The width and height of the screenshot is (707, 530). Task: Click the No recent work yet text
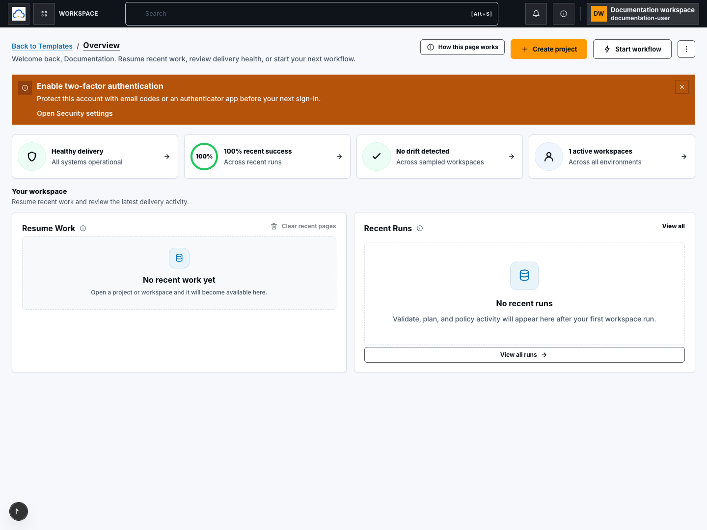tap(179, 280)
